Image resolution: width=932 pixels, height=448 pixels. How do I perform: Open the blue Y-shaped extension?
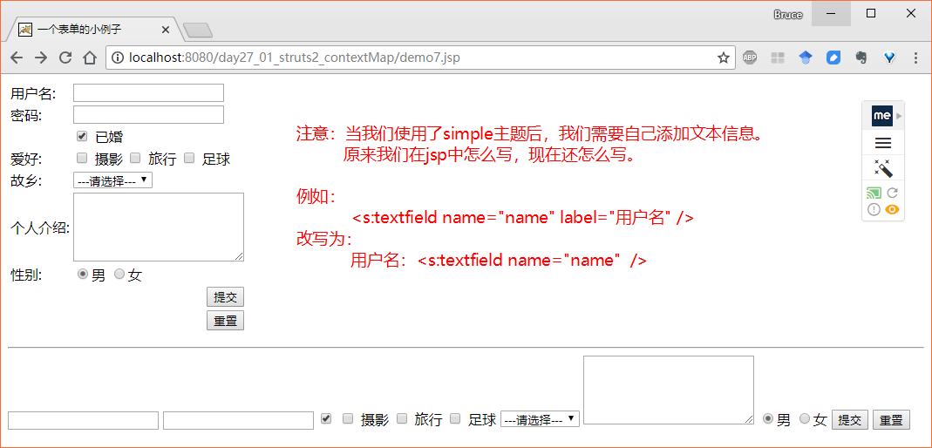coord(889,58)
